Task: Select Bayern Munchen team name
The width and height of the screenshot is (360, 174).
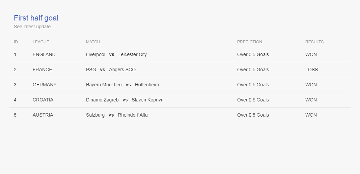Action: point(104,85)
